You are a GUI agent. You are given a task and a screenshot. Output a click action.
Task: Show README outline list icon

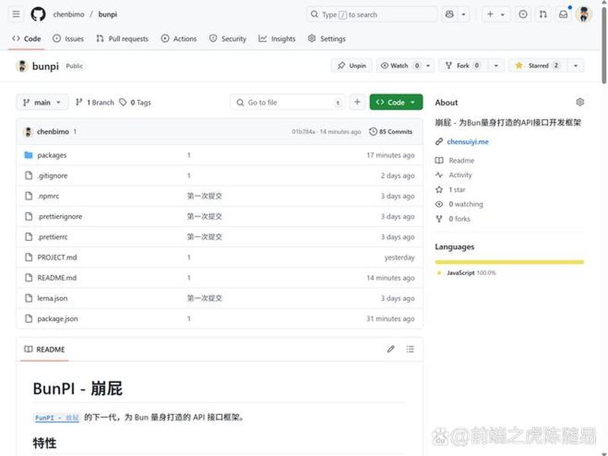click(x=410, y=349)
